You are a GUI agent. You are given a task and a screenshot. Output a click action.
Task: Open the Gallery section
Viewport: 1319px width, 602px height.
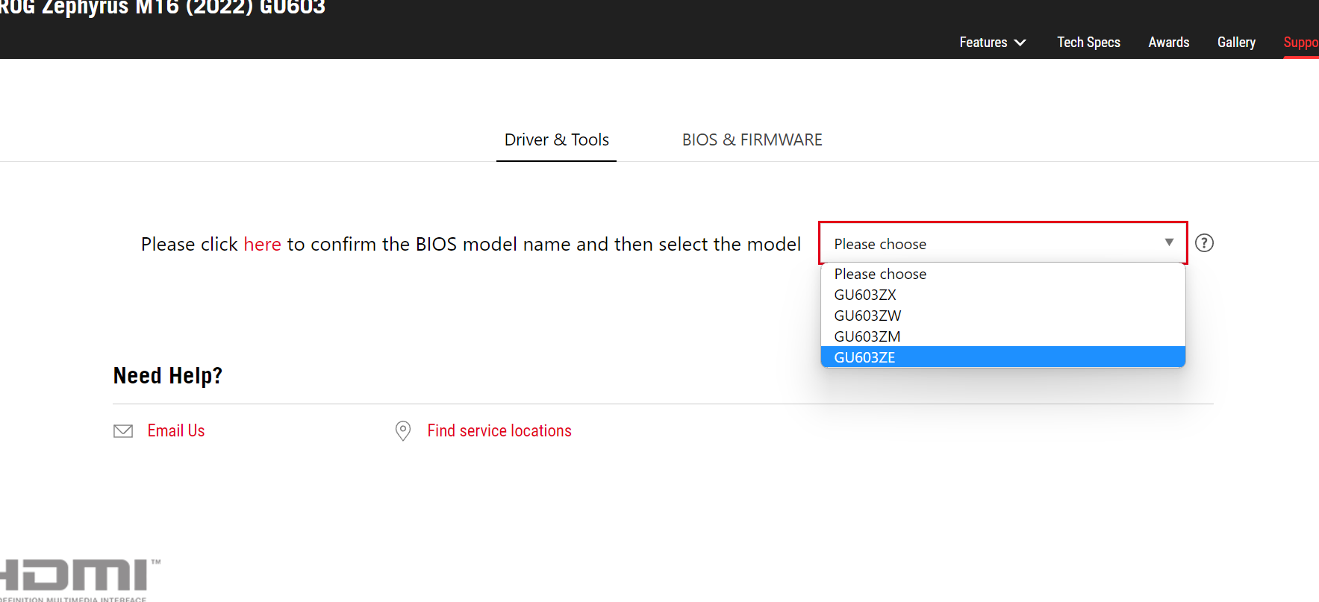tap(1236, 43)
